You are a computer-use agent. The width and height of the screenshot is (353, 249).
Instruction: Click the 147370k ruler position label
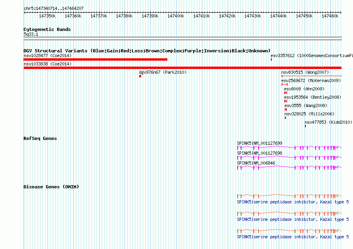coord(99,16)
